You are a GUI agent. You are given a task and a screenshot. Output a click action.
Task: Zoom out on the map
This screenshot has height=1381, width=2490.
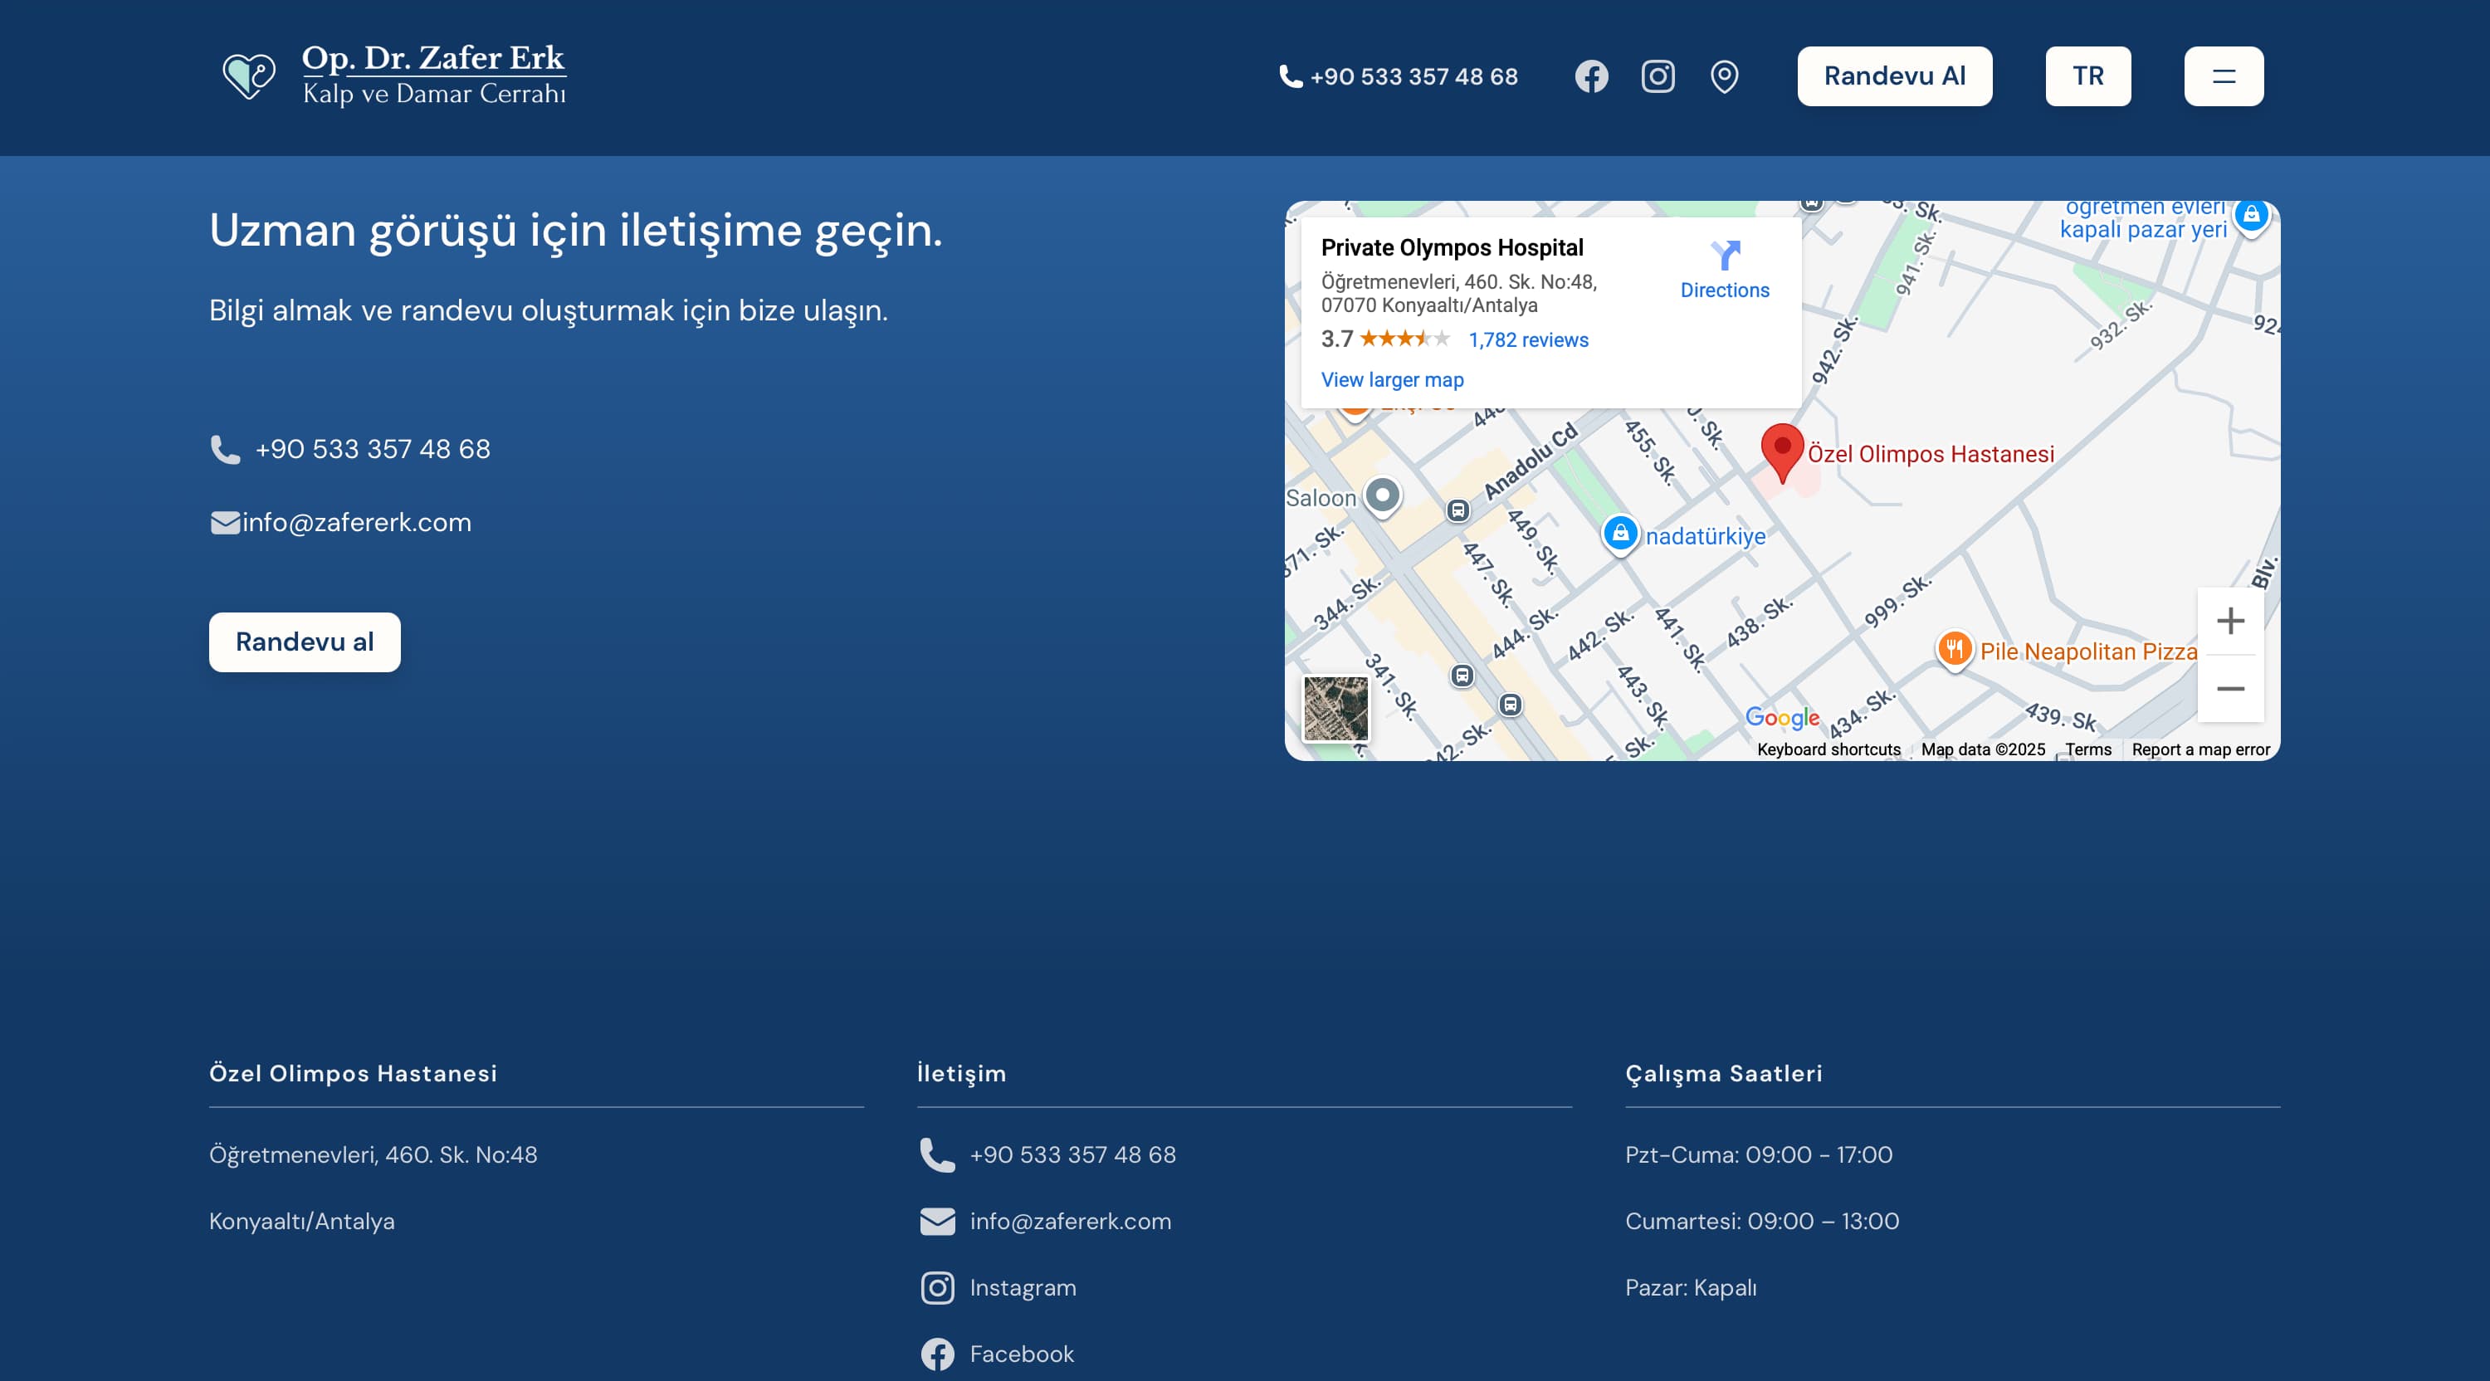[2230, 689]
